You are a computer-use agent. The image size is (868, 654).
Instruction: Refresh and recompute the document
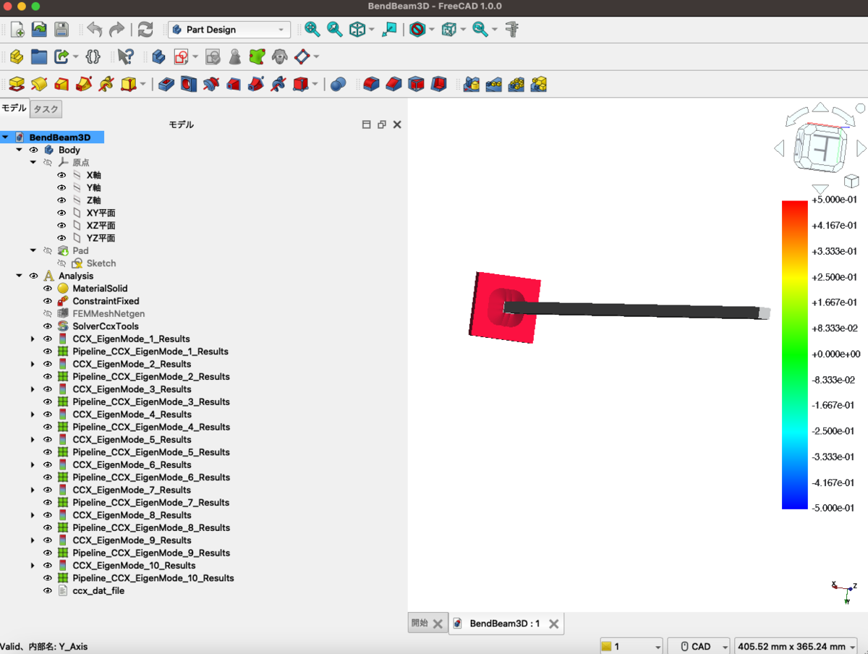tap(145, 30)
